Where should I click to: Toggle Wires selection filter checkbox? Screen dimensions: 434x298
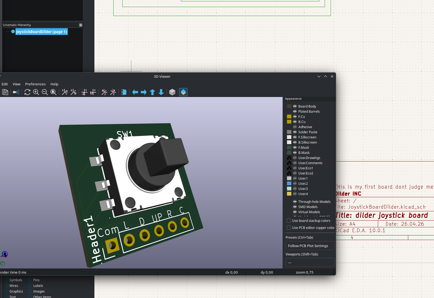6,286
